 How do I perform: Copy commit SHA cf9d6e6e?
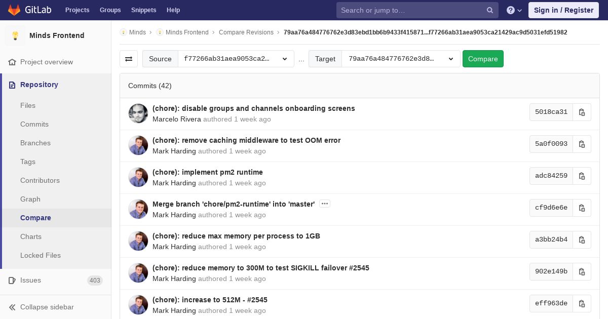click(x=582, y=208)
